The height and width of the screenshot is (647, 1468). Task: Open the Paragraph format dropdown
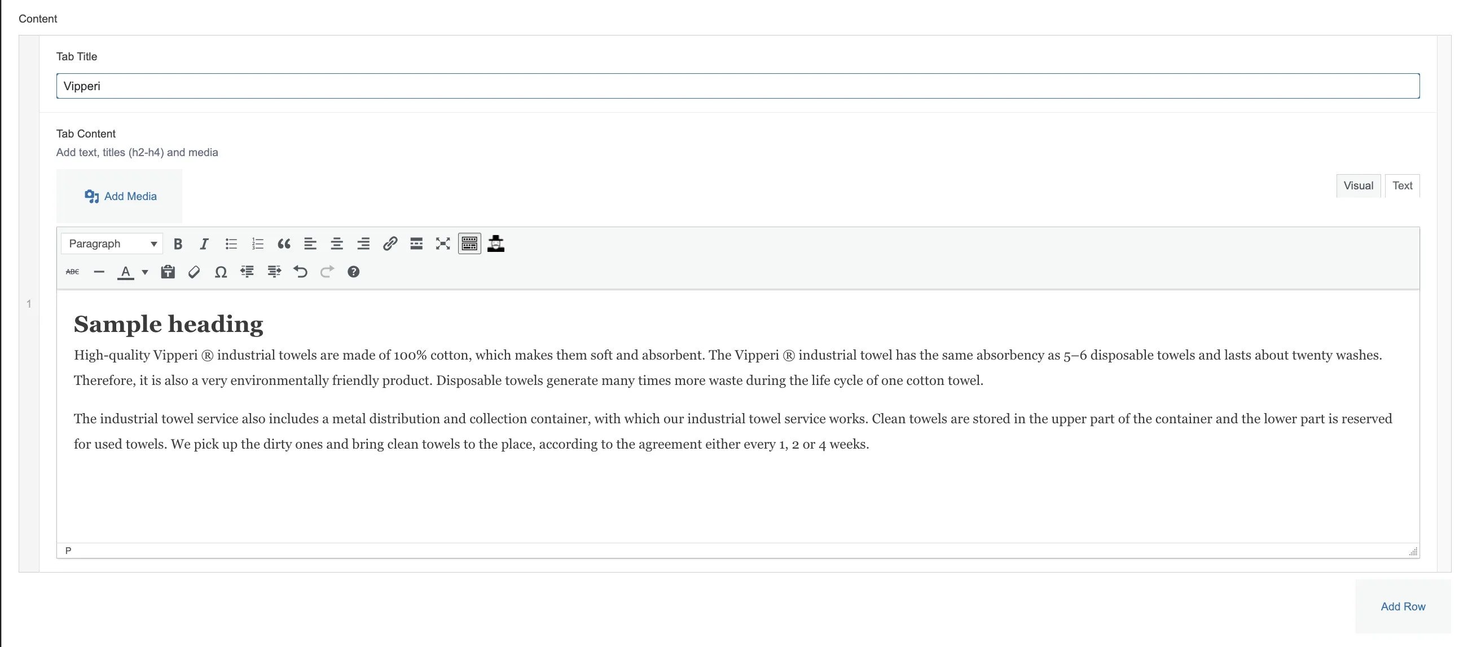[x=112, y=243]
